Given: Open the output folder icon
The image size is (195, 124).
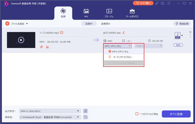Looking at the screenshot, I should tap(85, 117).
